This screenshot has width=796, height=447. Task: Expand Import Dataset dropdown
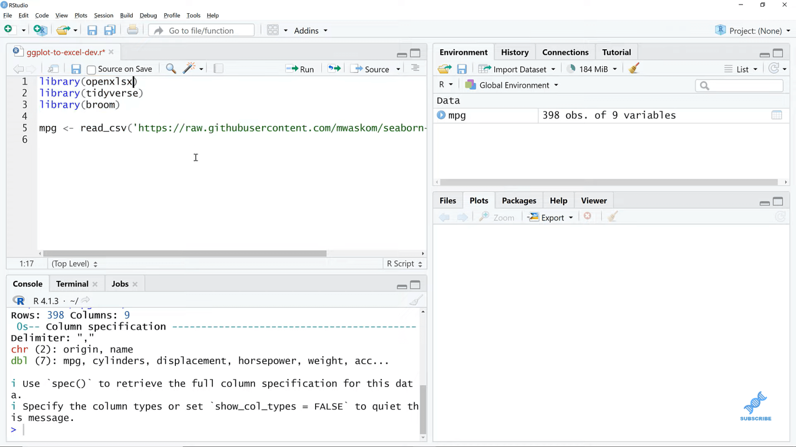click(x=517, y=69)
